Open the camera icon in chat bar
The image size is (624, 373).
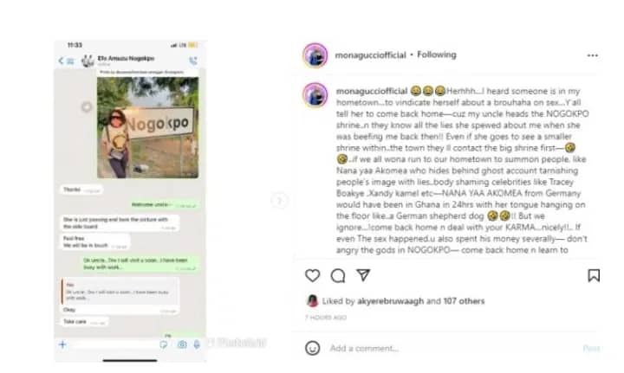(x=182, y=344)
